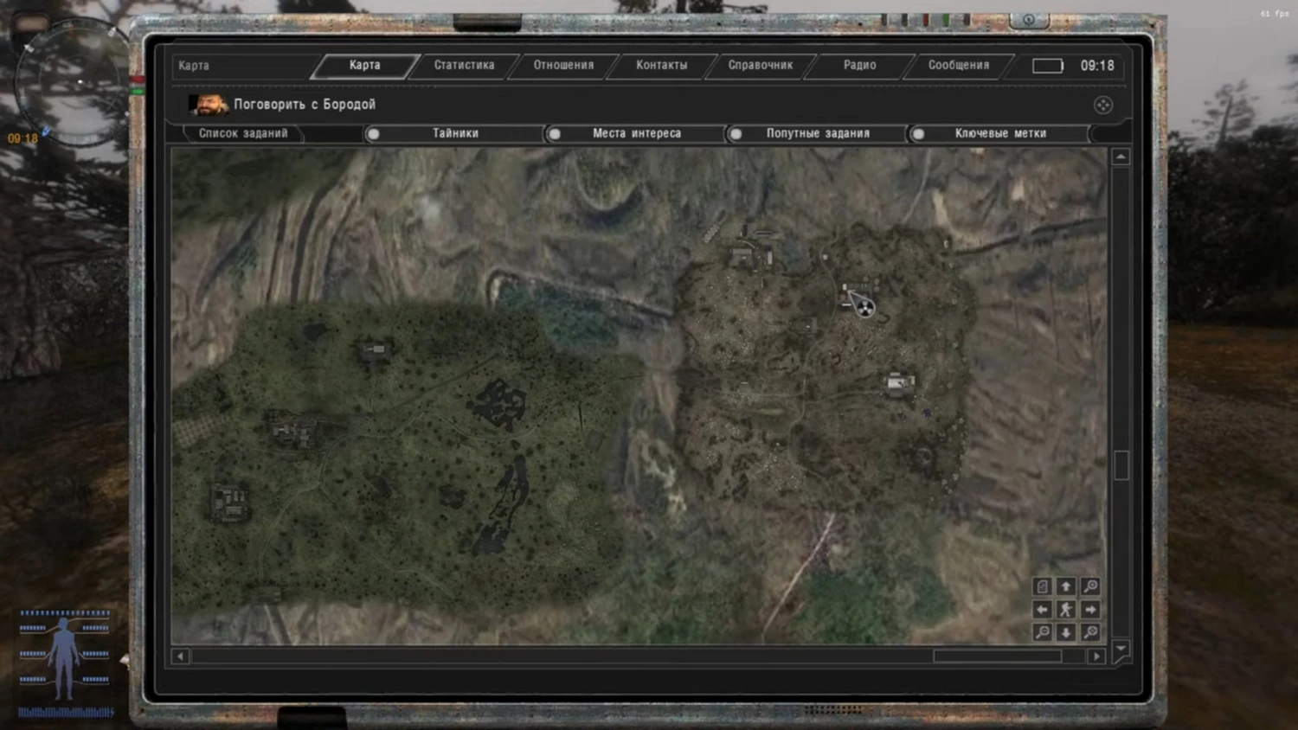Pan the map up with arrow button

tap(1066, 586)
